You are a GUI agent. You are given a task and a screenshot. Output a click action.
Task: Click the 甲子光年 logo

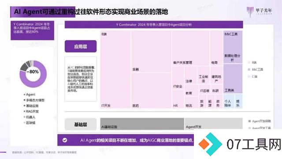[259, 12]
